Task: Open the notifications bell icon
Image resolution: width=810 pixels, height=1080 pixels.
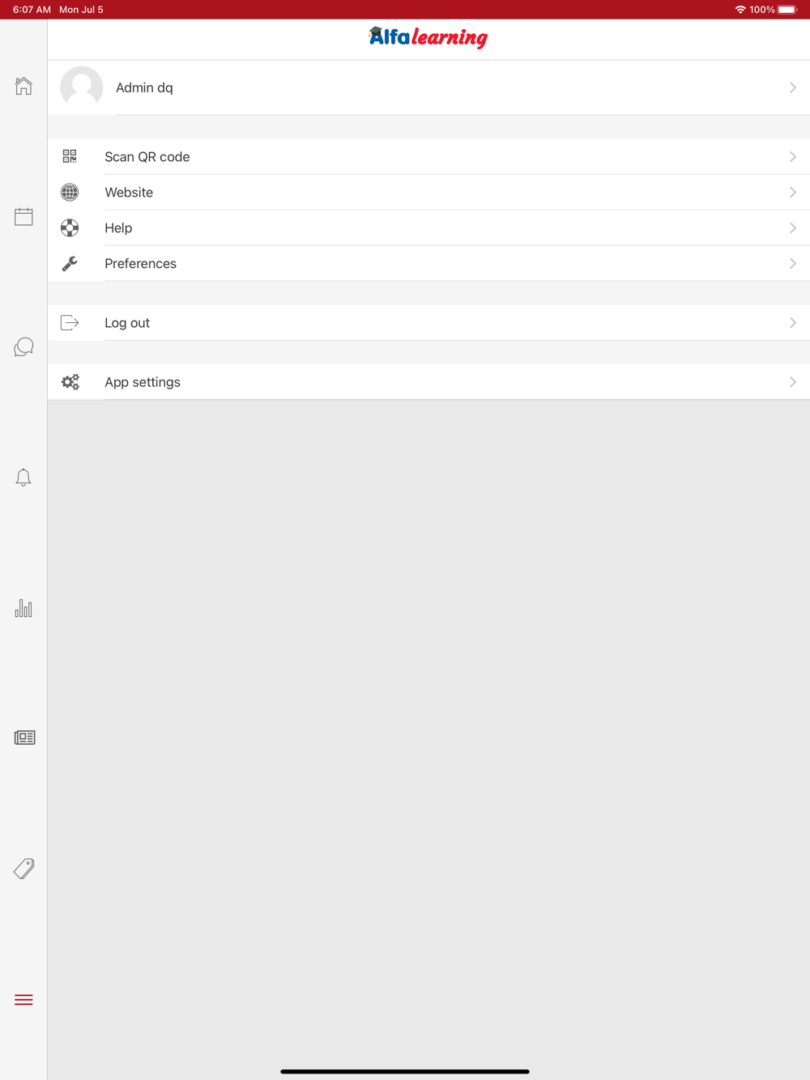Action: click(23, 478)
